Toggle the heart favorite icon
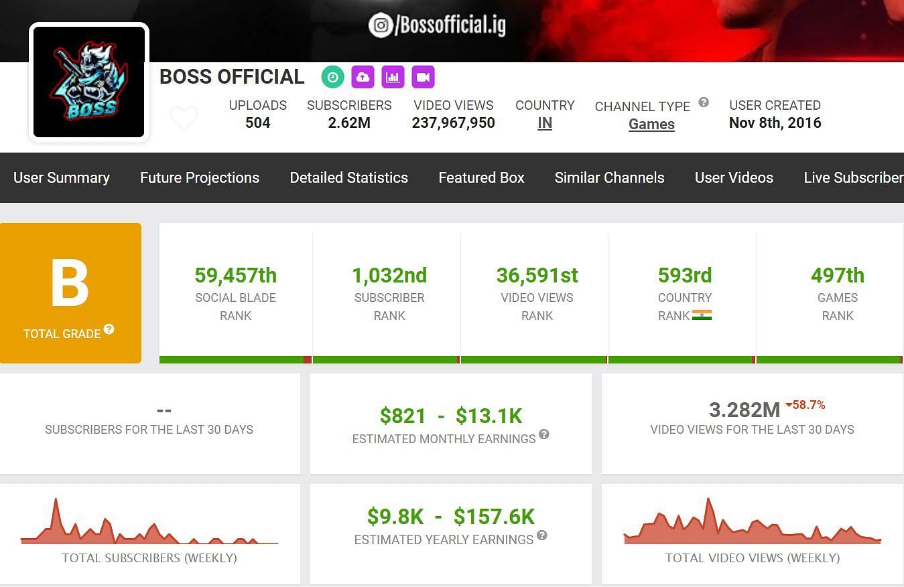The height and width of the screenshot is (587, 904). coord(184,118)
